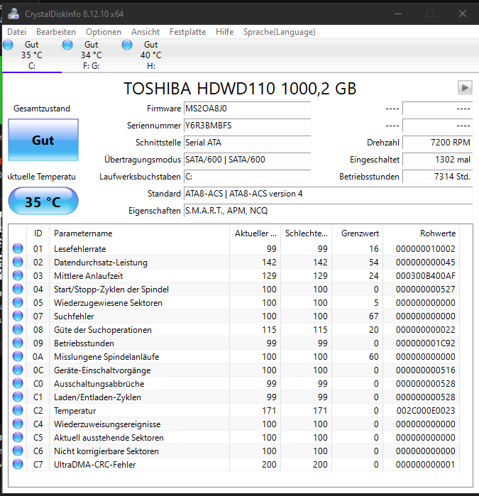Image resolution: width=479 pixels, height=496 pixels.
Task: Click the Betriebsstunden value 7314 Std.
Action: (438, 177)
